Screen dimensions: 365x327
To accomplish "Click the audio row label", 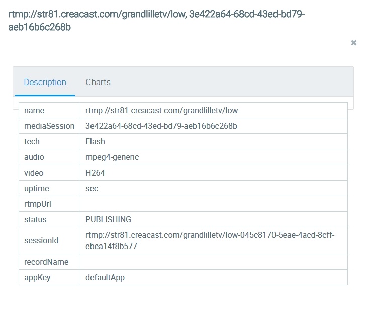I will (x=34, y=157).
